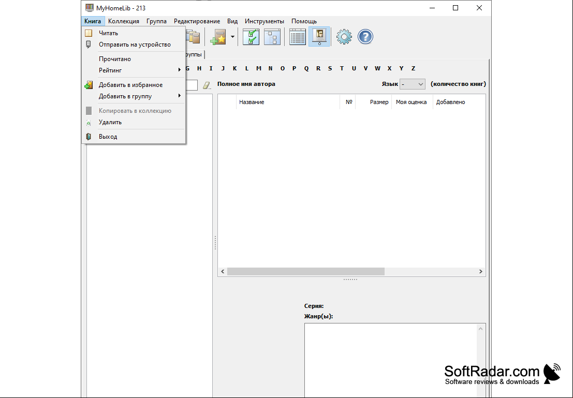Open the Группа menu
Viewport: 573px width, 398px height.
pos(156,21)
